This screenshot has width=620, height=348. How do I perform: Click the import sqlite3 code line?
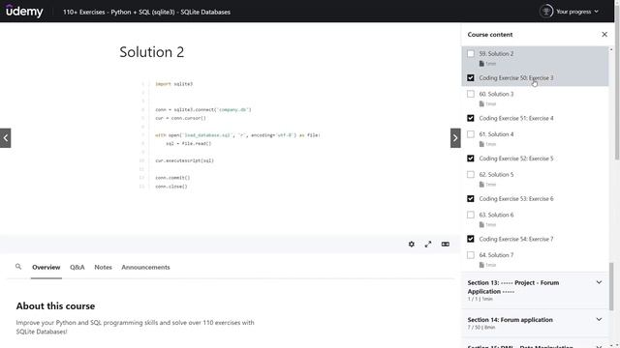click(174, 84)
